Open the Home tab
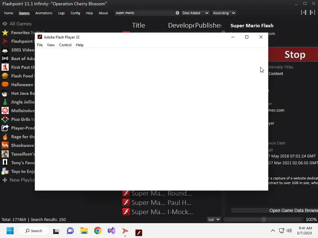This screenshot has width=318, height=238. [8, 13]
